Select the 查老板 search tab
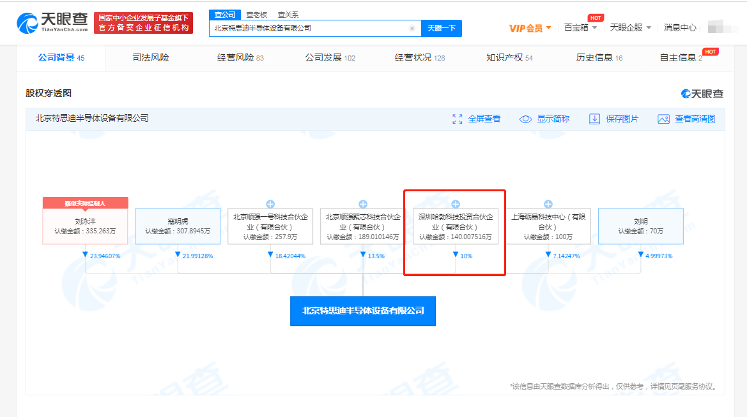747x417 pixels. click(x=256, y=15)
